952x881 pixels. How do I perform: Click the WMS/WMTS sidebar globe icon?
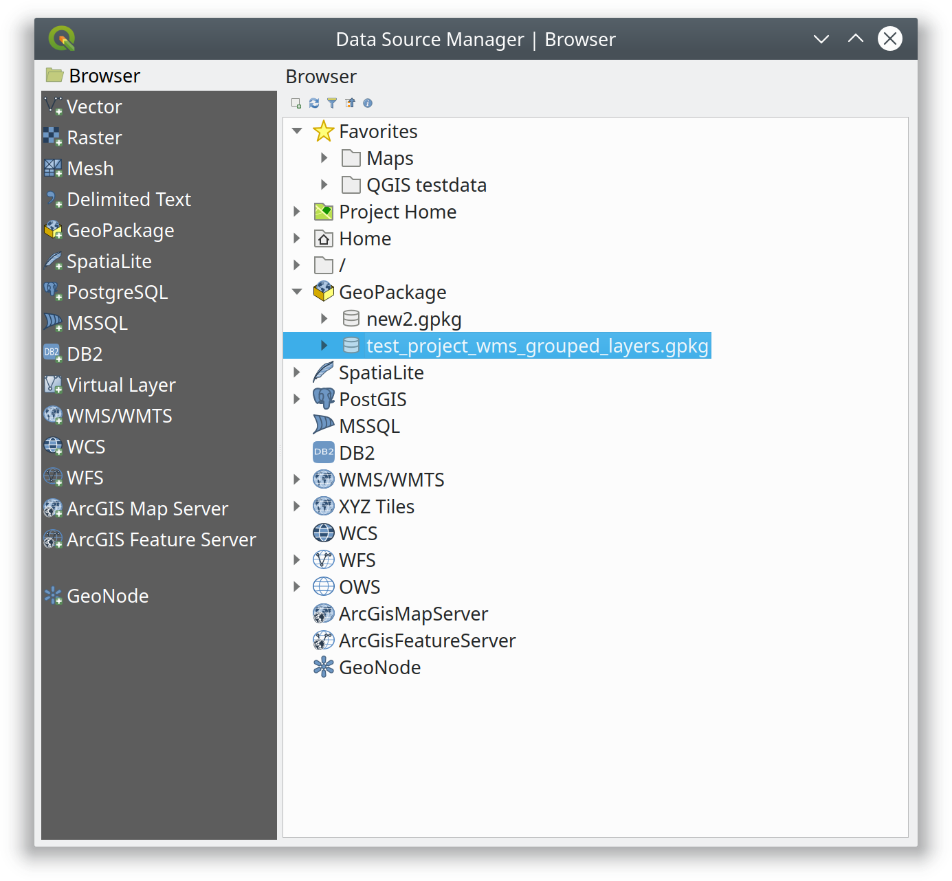53,416
